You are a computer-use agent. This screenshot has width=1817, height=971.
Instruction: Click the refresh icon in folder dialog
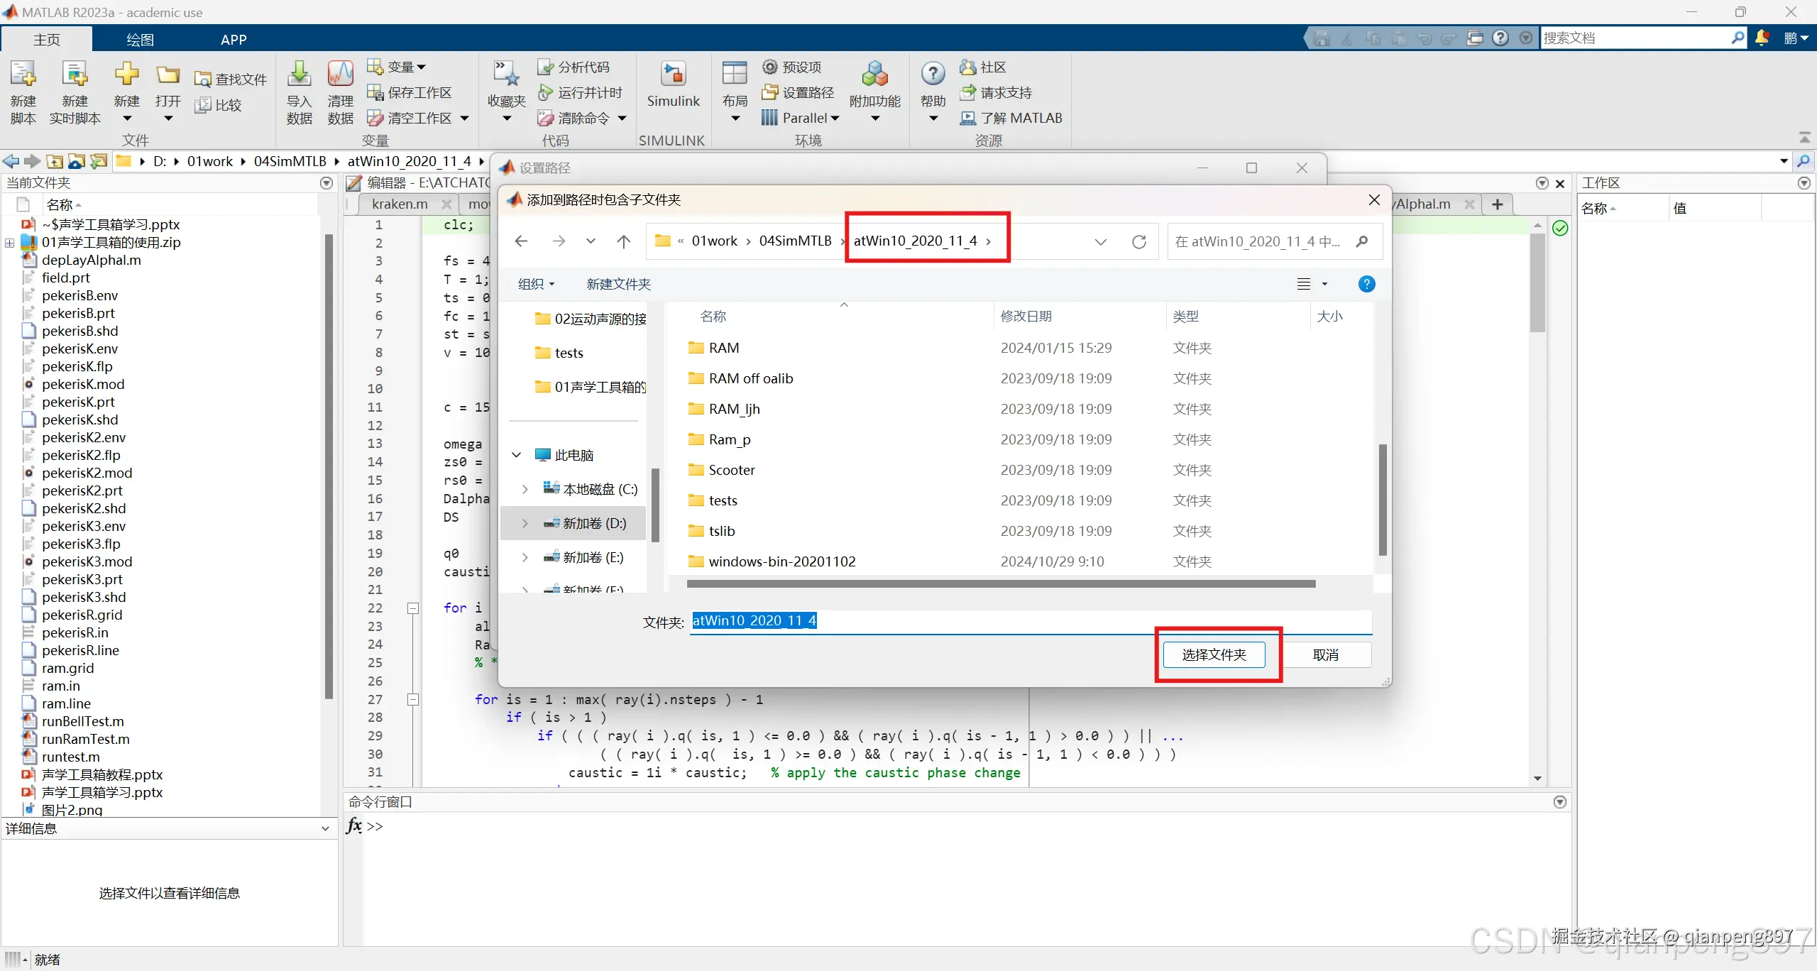coord(1138,241)
